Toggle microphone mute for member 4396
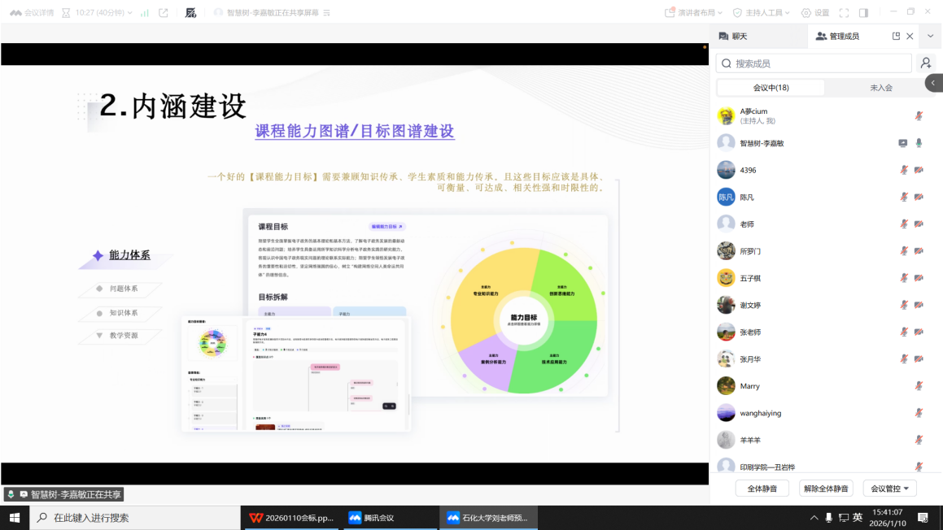Screen dimensions: 943x530 [x=903, y=170]
